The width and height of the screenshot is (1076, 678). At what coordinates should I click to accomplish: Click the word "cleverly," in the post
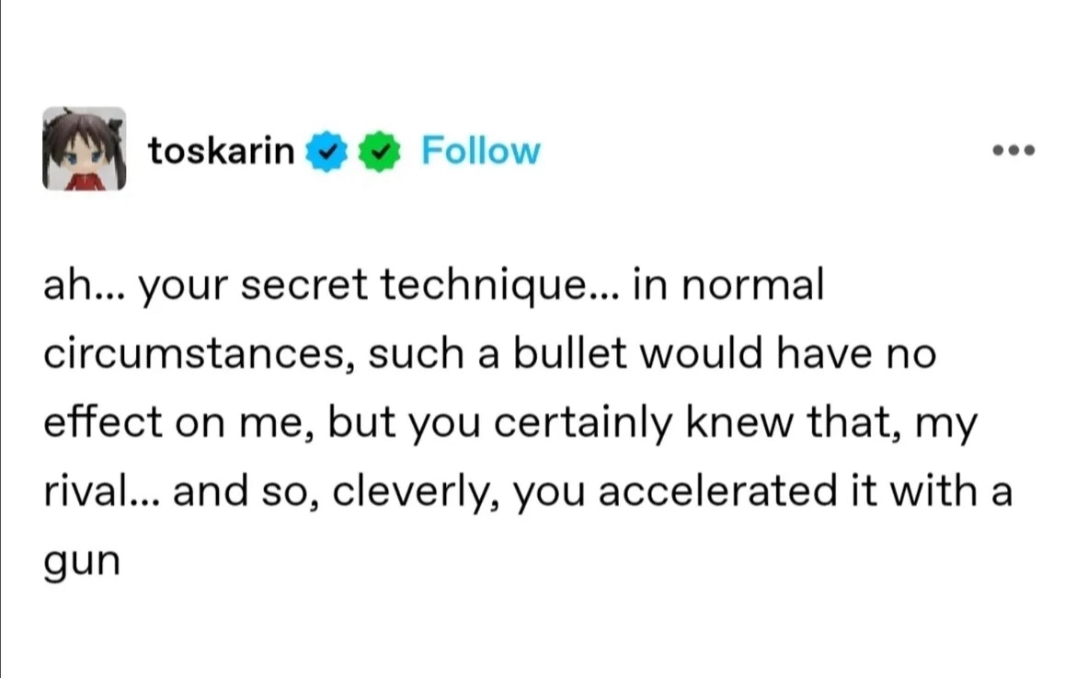[x=416, y=493]
